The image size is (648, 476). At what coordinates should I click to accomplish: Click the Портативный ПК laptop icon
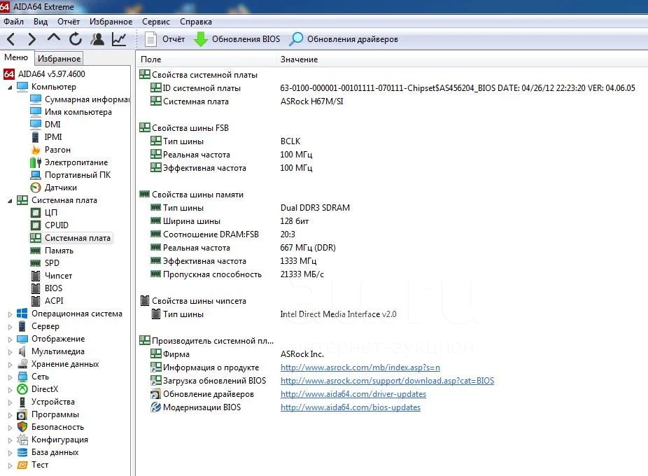36,175
